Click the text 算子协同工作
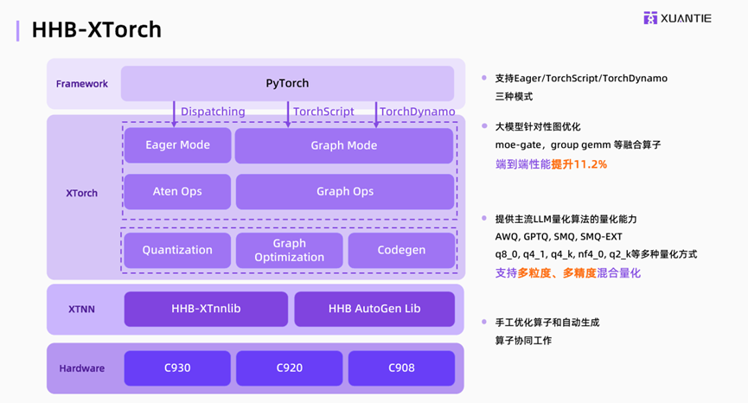 click(523, 341)
